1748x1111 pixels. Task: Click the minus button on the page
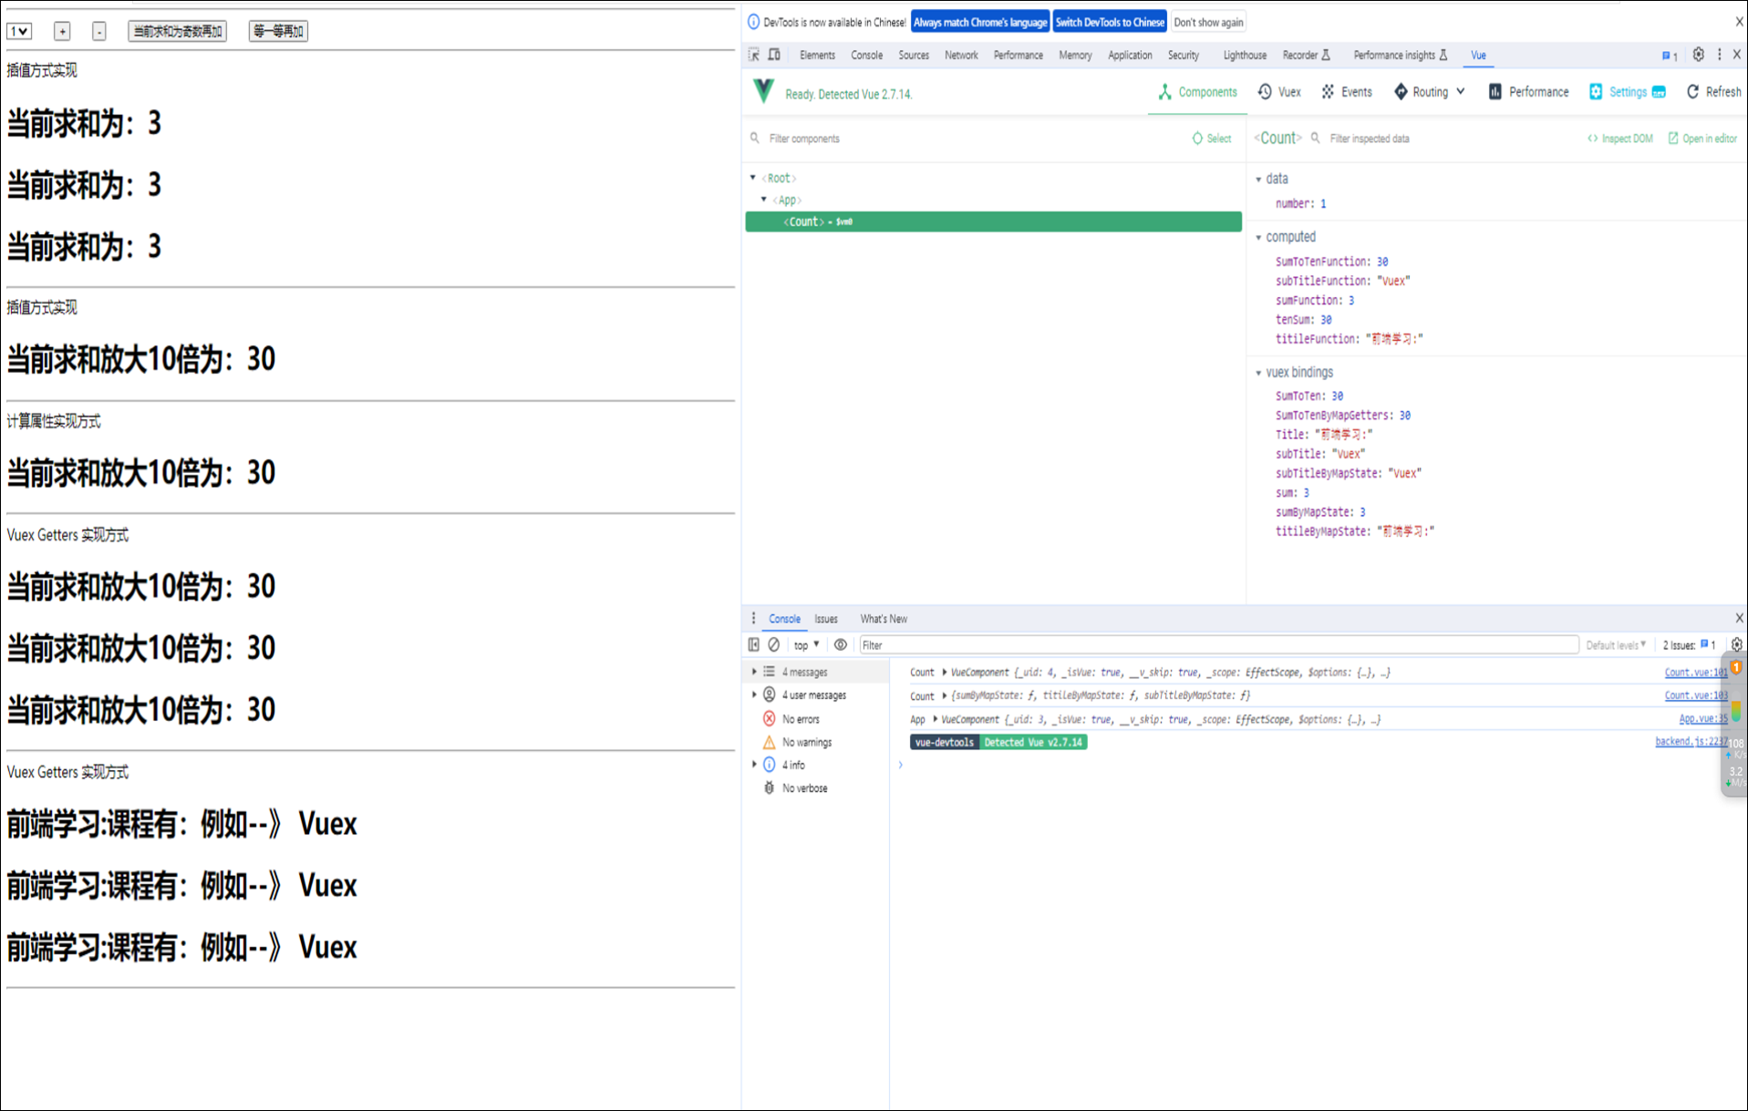pyautogui.click(x=98, y=31)
